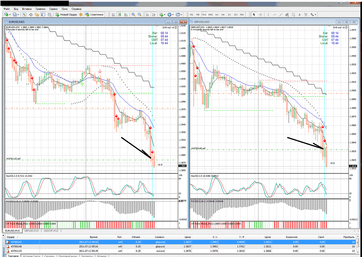Show the Data Window panel
Viewport: 362px width, 257px height.
coord(31,15)
